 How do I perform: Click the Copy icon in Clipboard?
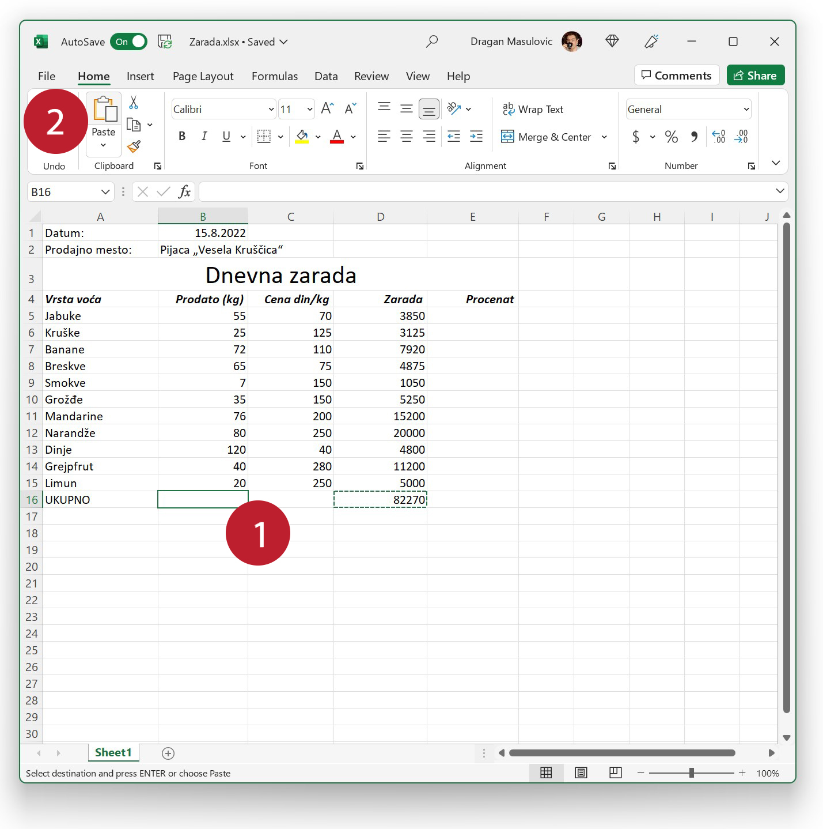(134, 125)
